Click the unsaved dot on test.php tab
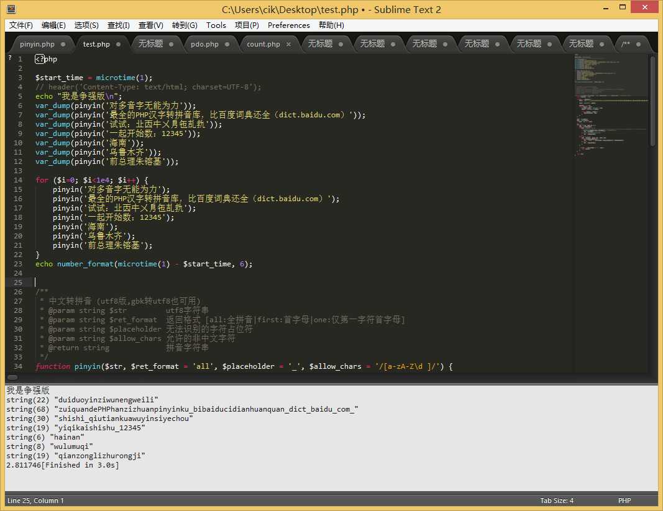 point(119,45)
